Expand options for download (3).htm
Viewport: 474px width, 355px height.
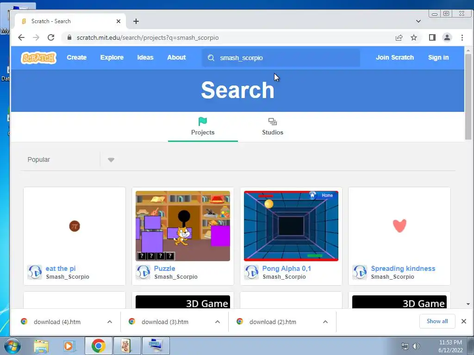[218, 322]
